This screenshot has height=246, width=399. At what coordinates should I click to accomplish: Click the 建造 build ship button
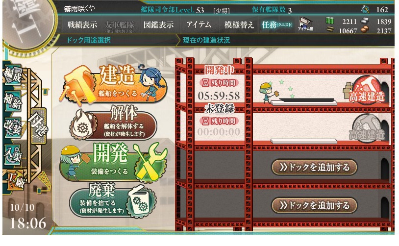[113, 85]
